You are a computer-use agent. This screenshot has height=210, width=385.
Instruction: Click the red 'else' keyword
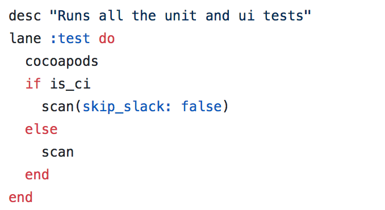click(x=41, y=129)
